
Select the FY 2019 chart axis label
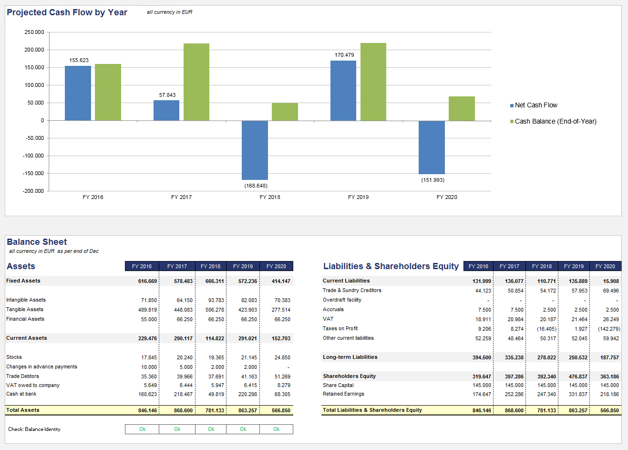pos(358,197)
